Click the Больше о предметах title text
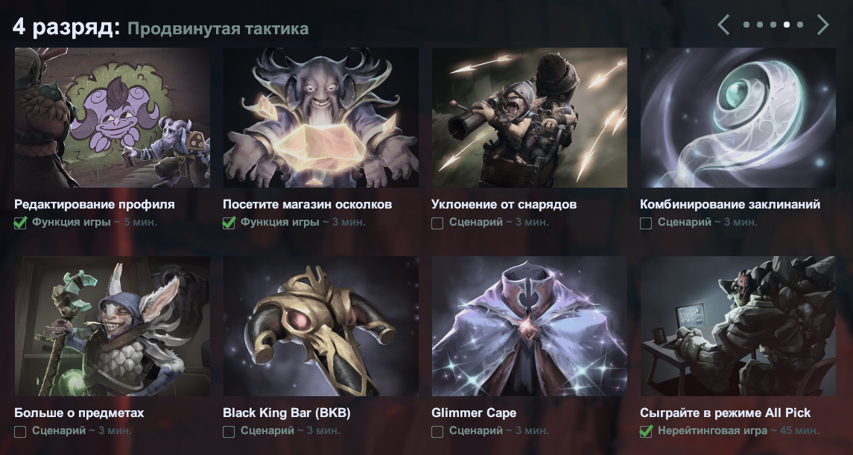The width and height of the screenshot is (853, 455). 80,413
